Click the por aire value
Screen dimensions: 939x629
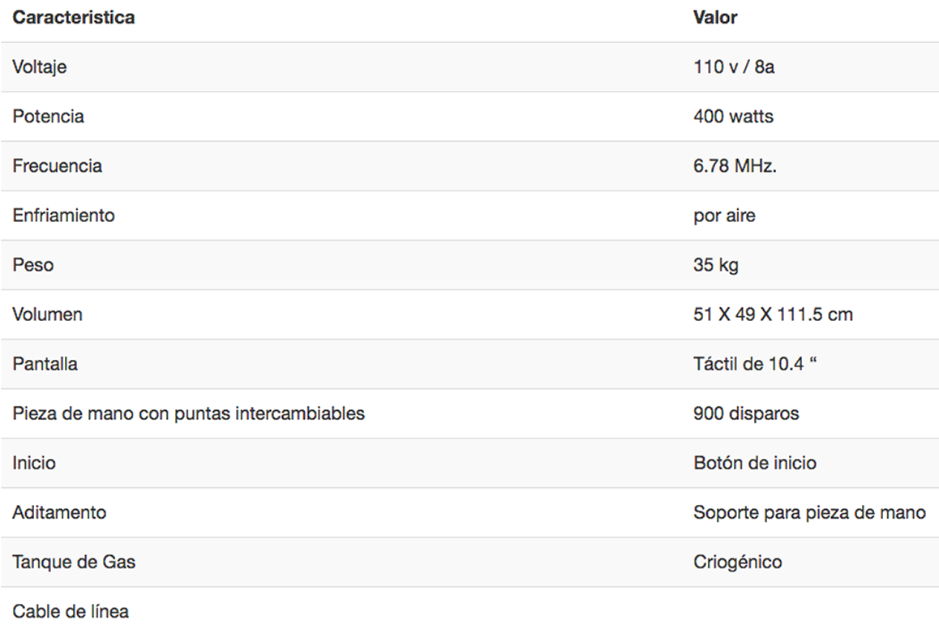coord(724,216)
